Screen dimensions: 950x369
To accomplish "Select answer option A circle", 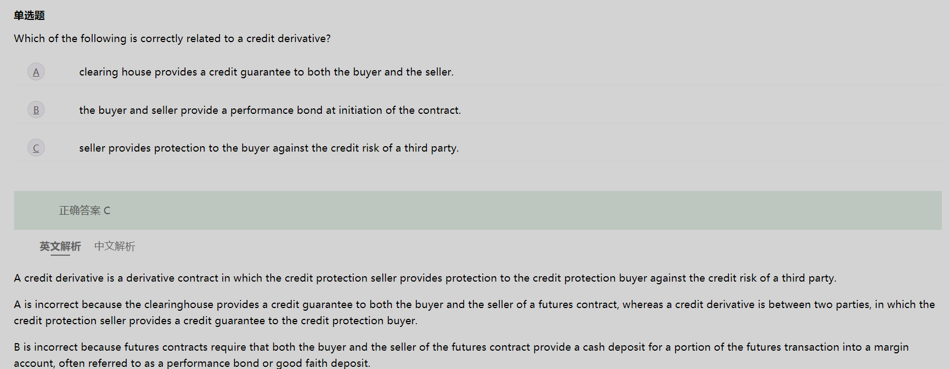I will [x=36, y=72].
